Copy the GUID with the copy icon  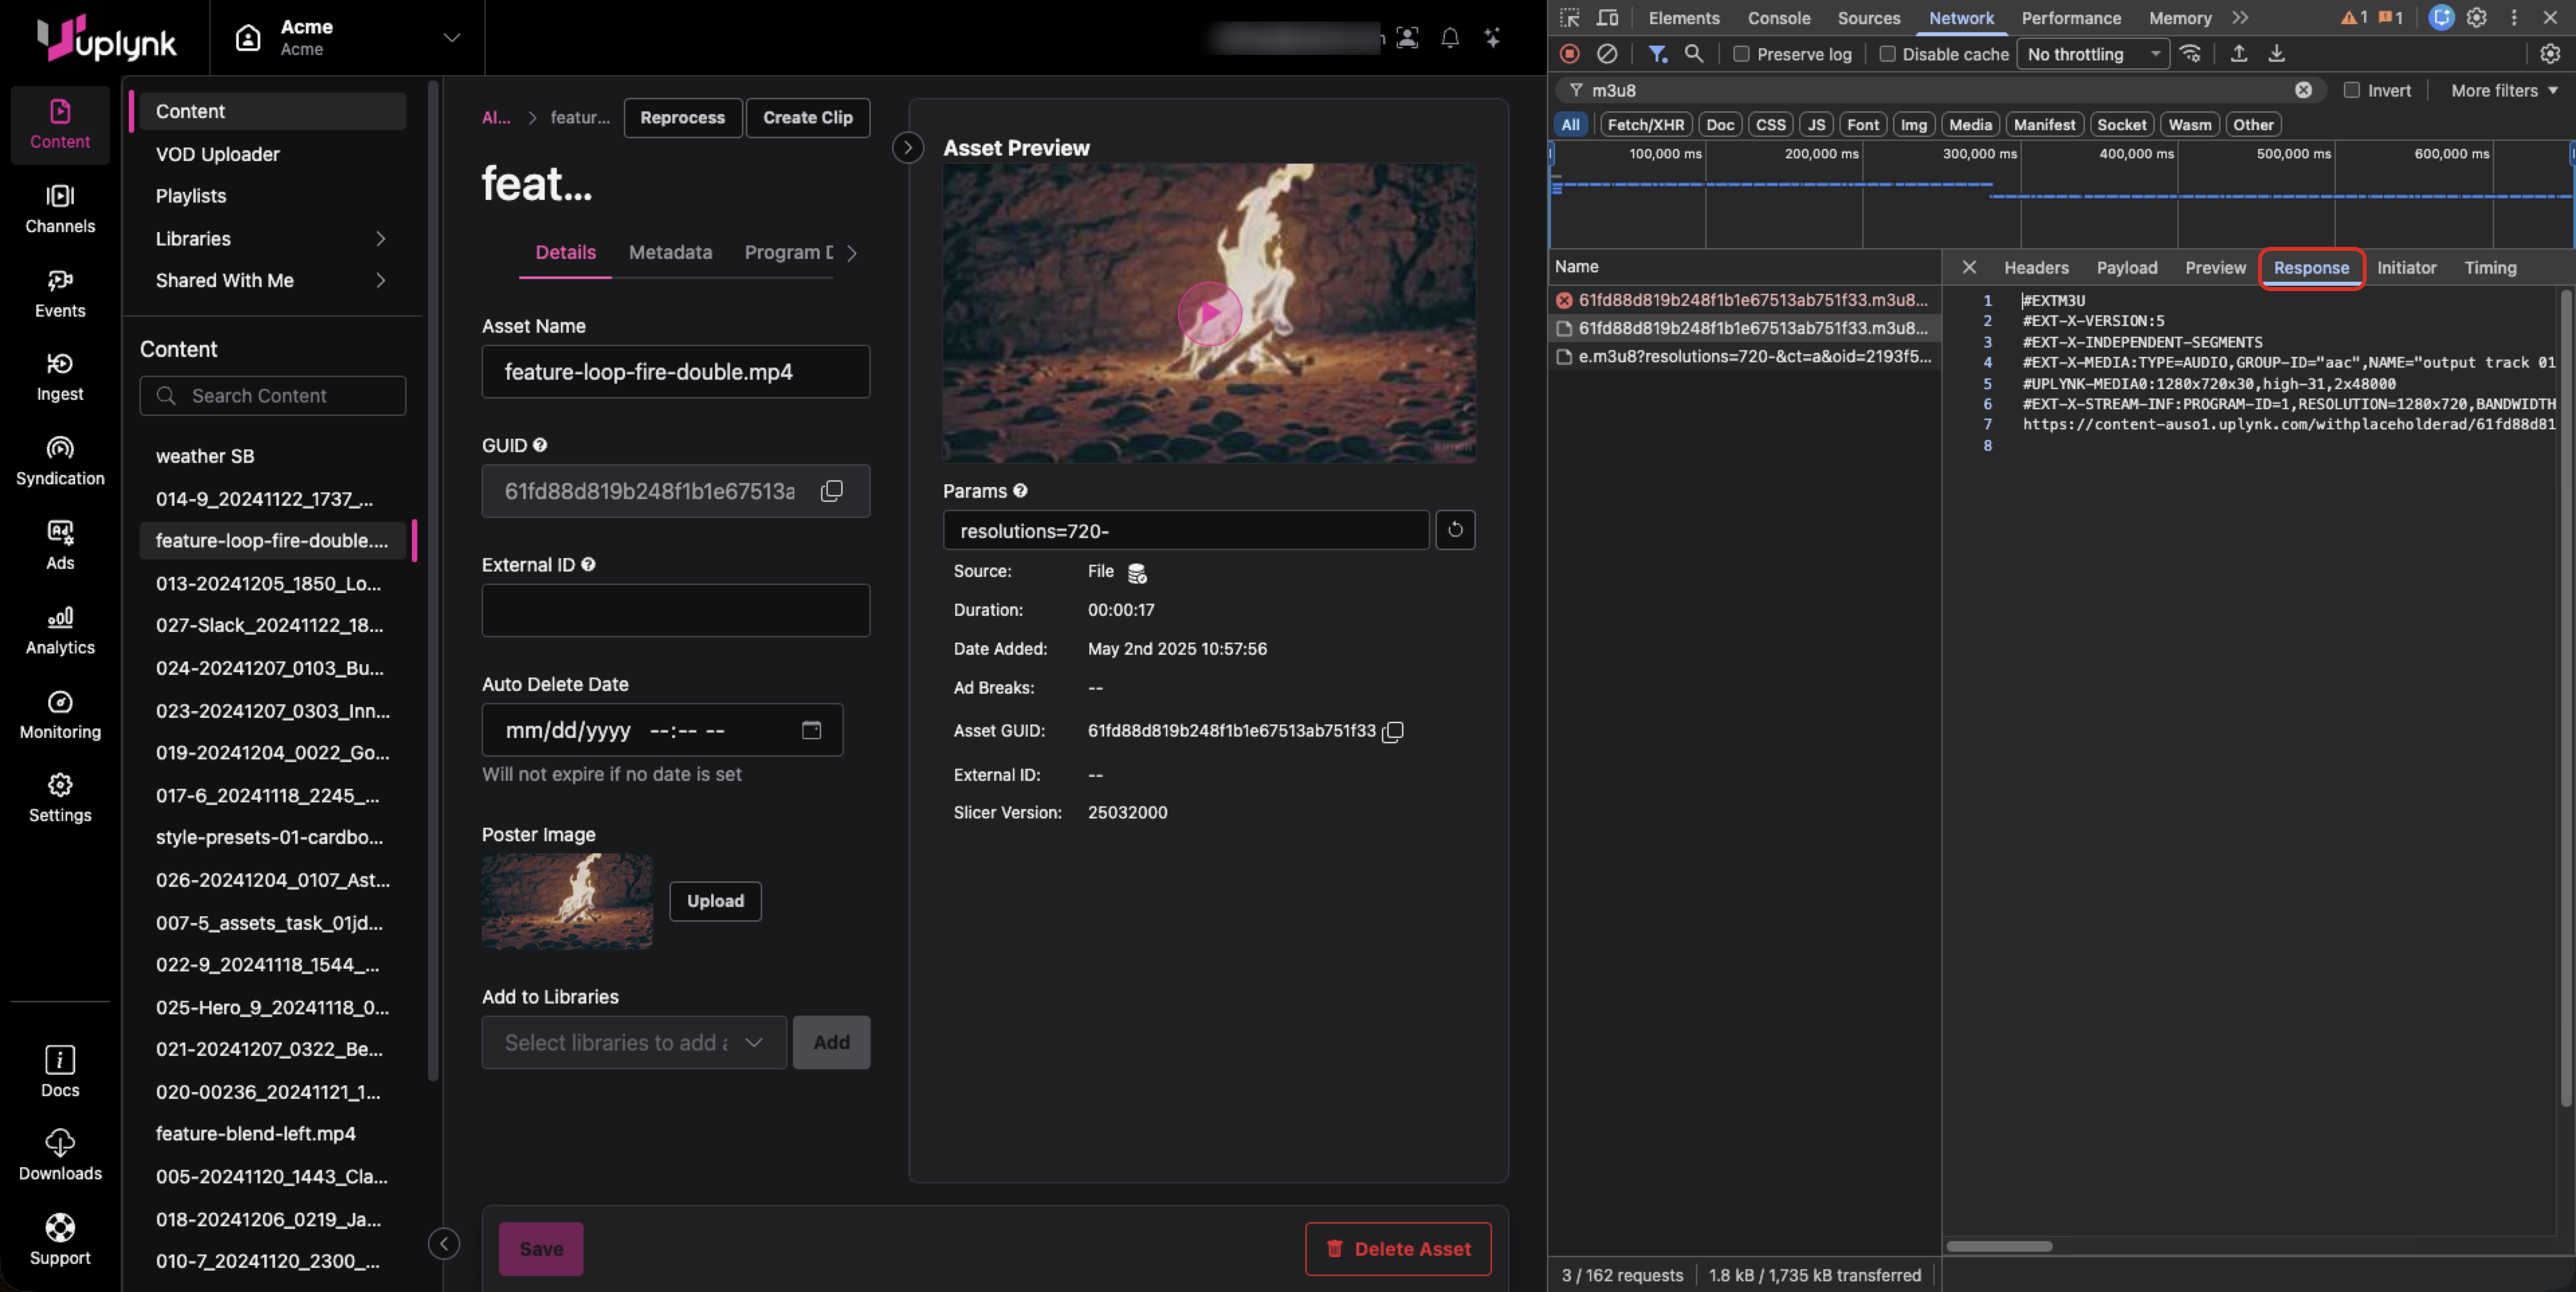[831, 491]
